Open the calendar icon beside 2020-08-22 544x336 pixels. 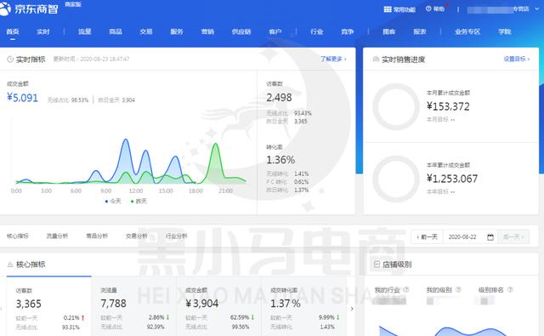pyautogui.click(x=490, y=237)
